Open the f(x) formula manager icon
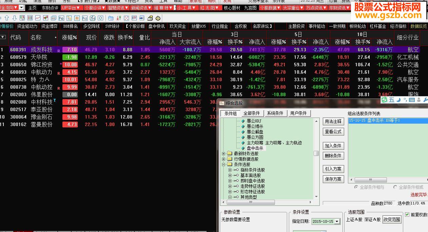Screen dimensions: 428x232 (x=92, y=18)
